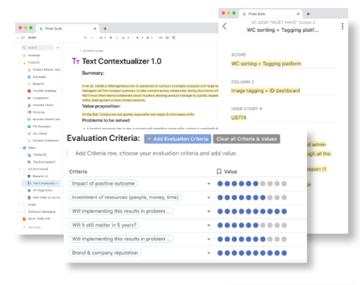Click the sidebar Search field
The image size is (360, 285).
click(37, 47)
